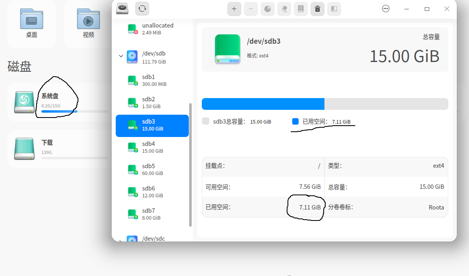Screen dimensions: 469x276
Task: Open the 桌面 folder in file manager
Action: 31,24
